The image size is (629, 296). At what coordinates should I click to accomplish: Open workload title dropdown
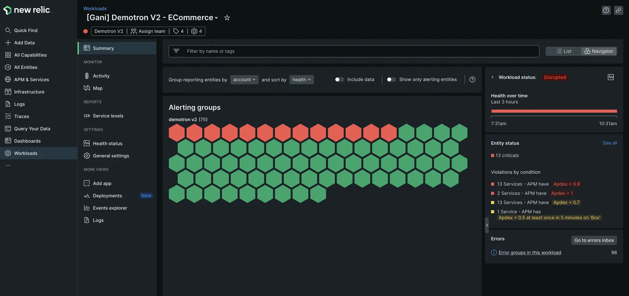pyautogui.click(x=216, y=18)
